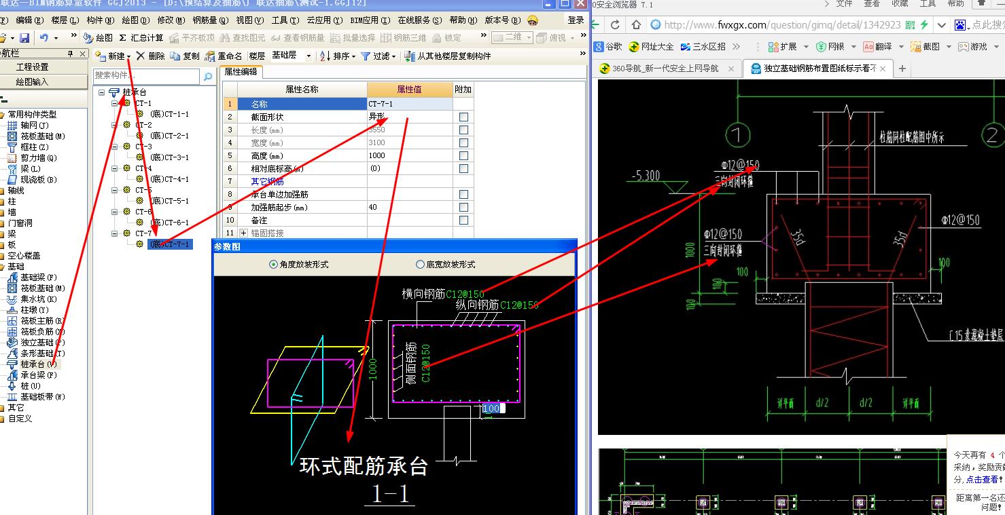Open the 在线服务 menu
The width and height of the screenshot is (1005, 515).
click(419, 20)
